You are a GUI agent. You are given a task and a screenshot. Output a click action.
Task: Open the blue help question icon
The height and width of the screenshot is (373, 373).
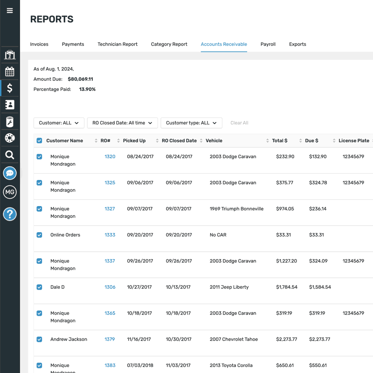10,214
